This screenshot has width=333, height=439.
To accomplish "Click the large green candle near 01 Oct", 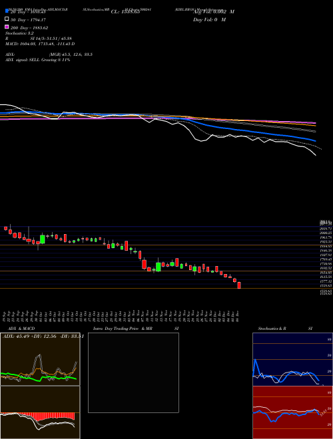I will [43, 239].
